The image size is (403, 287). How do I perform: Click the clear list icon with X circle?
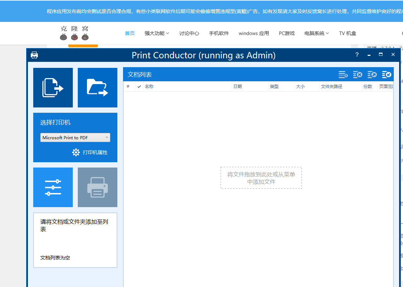357,75
